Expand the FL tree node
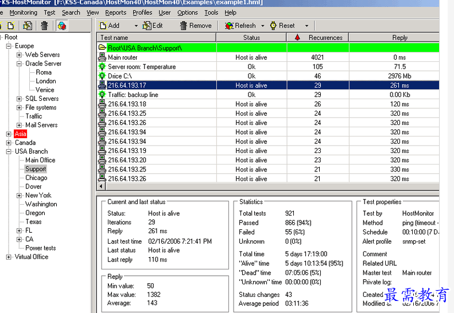This screenshot has width=454, height=313. 19,230
